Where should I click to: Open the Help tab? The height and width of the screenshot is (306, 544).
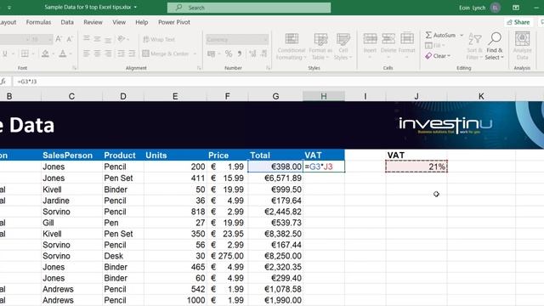[x=142, y=22]
